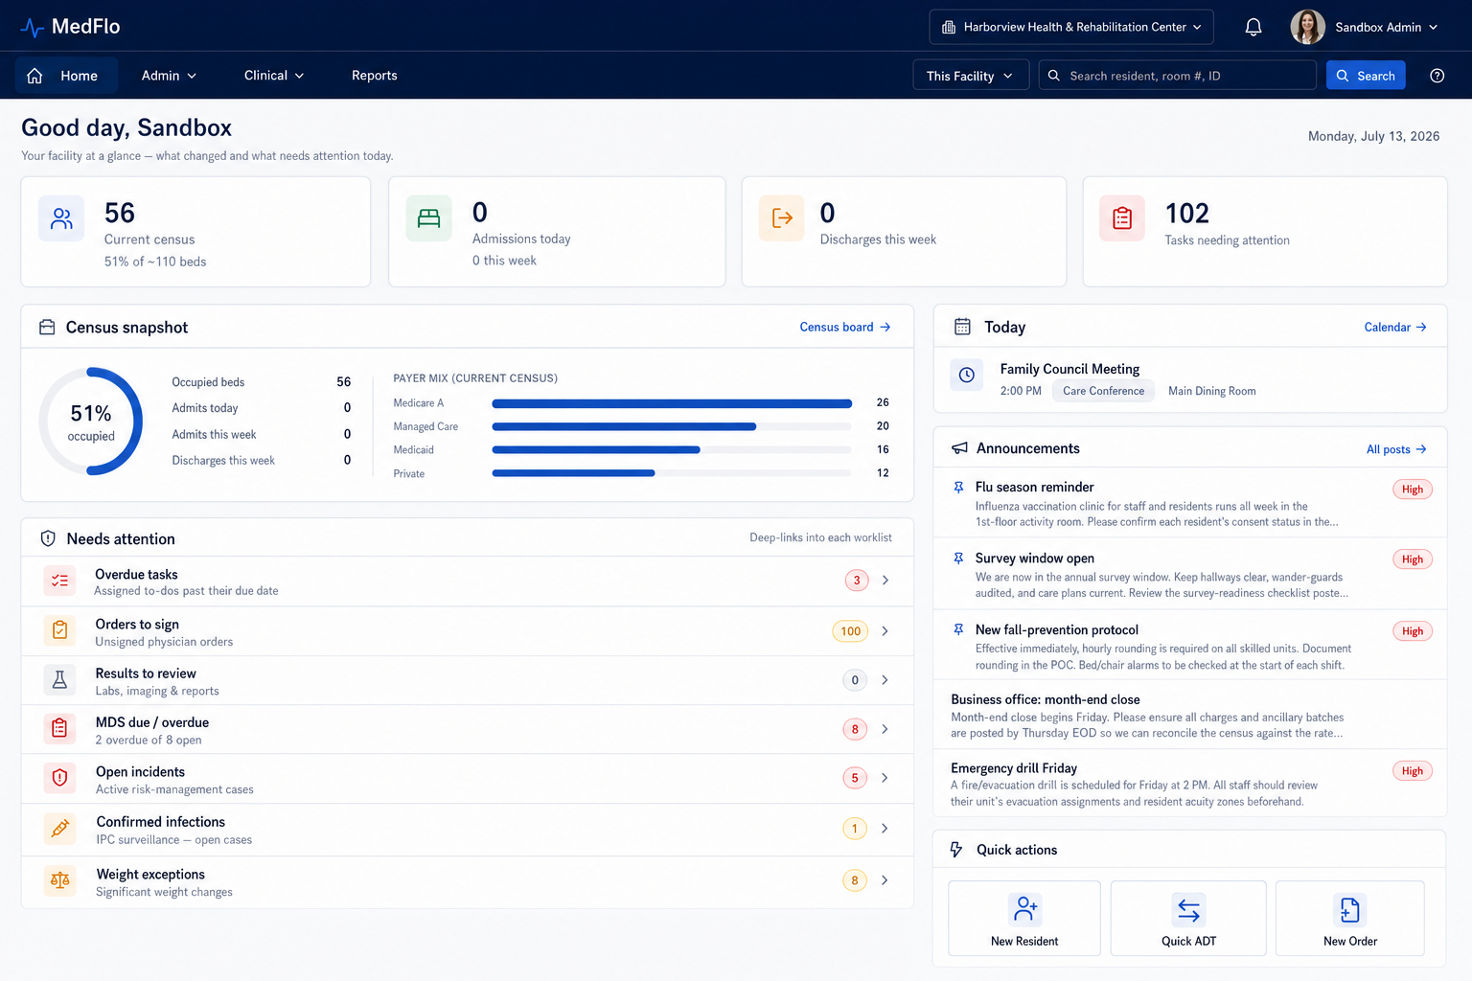Click the Today calendar icon
The width and height of the screenshot is (1472, 981).
962,327
